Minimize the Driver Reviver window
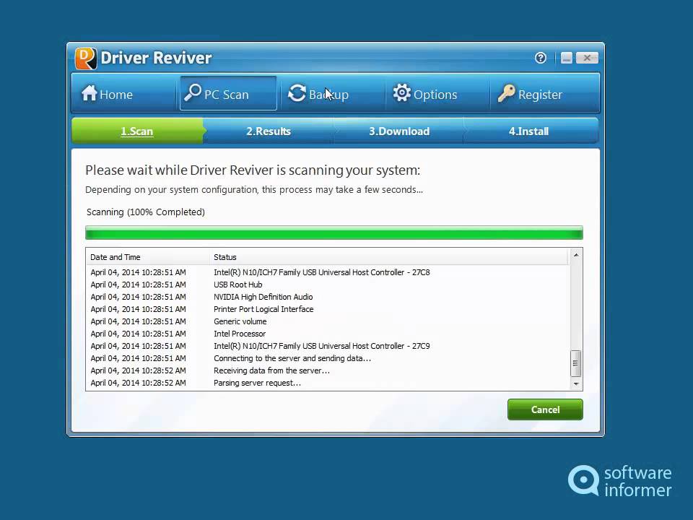Viewport: 693px width, 520px height. pos(567,58)
